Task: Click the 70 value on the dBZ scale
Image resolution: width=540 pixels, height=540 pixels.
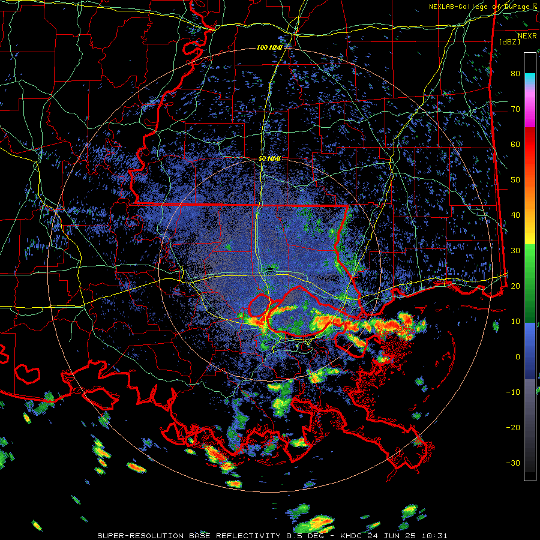Action: click(515, 109)
